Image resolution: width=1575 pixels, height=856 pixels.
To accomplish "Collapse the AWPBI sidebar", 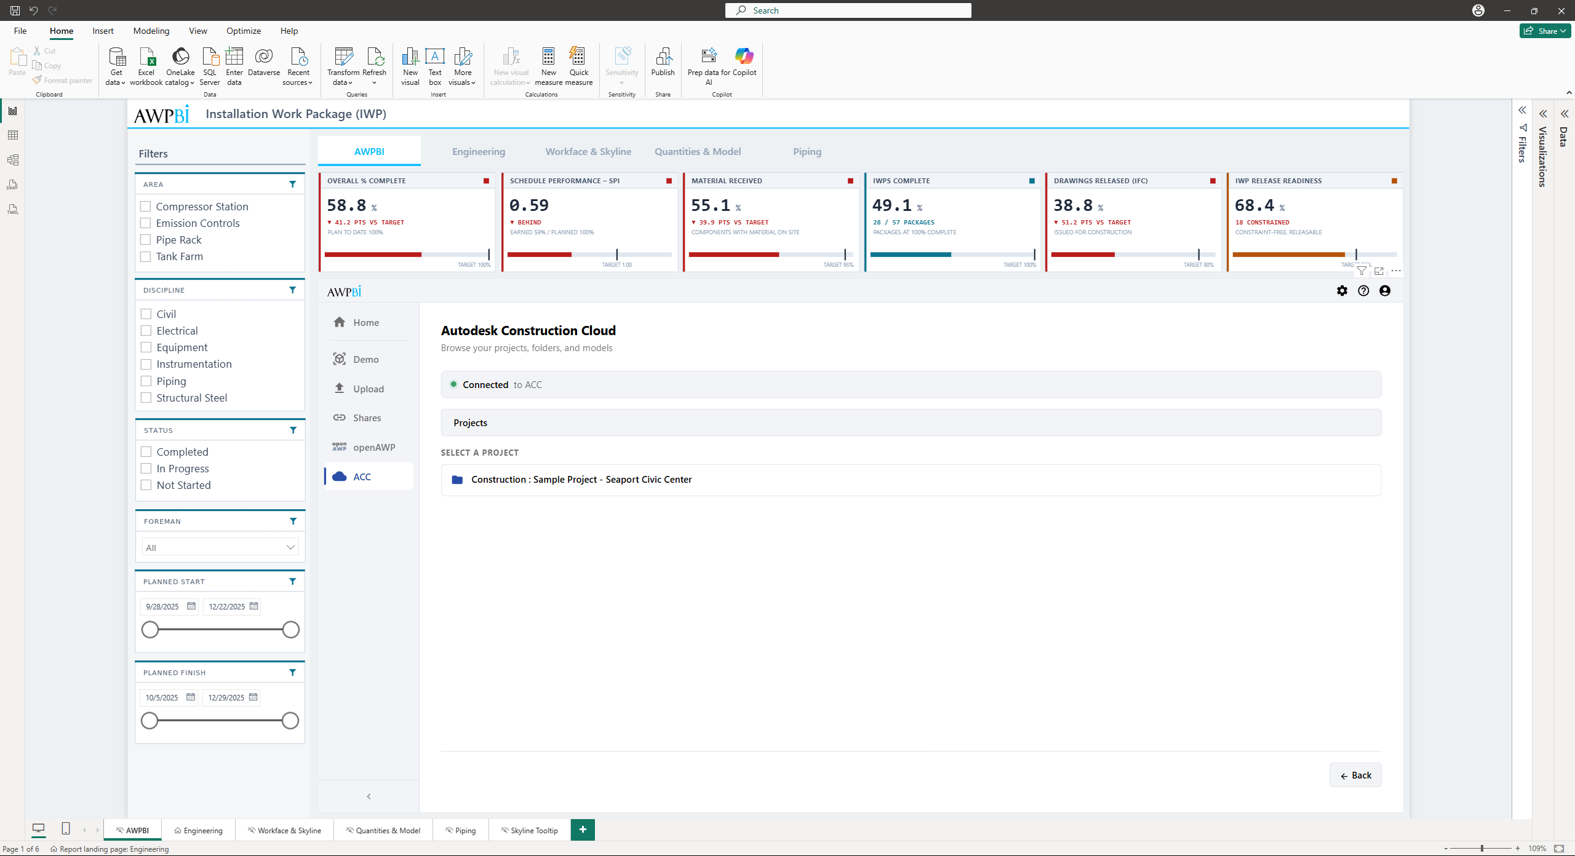I will tap(369, 796).
